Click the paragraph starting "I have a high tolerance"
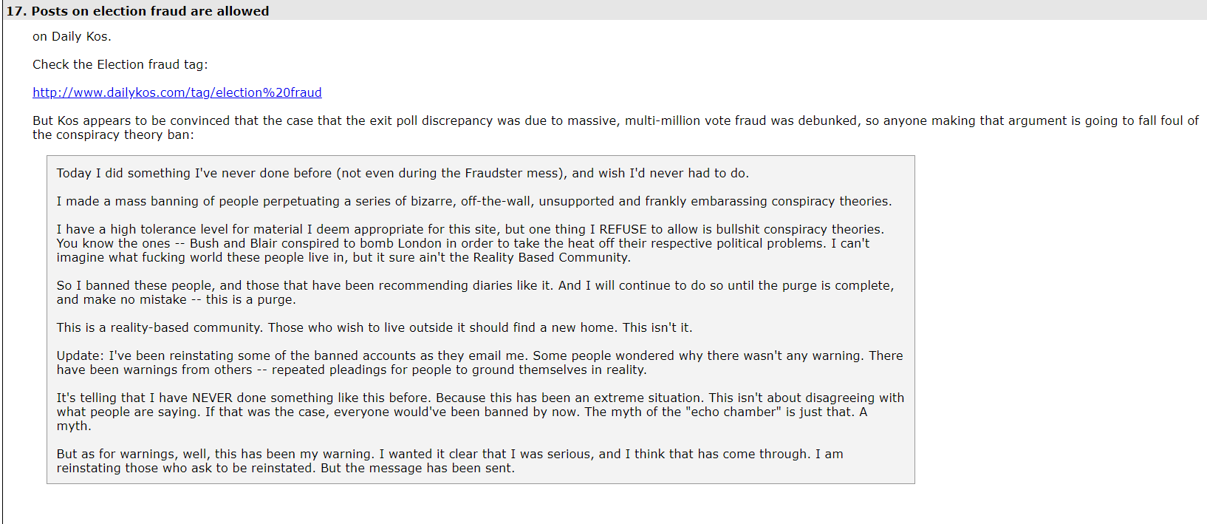The width and height of the screenshot is (1207, 524). pyautogui.click(x=471, y=243)
